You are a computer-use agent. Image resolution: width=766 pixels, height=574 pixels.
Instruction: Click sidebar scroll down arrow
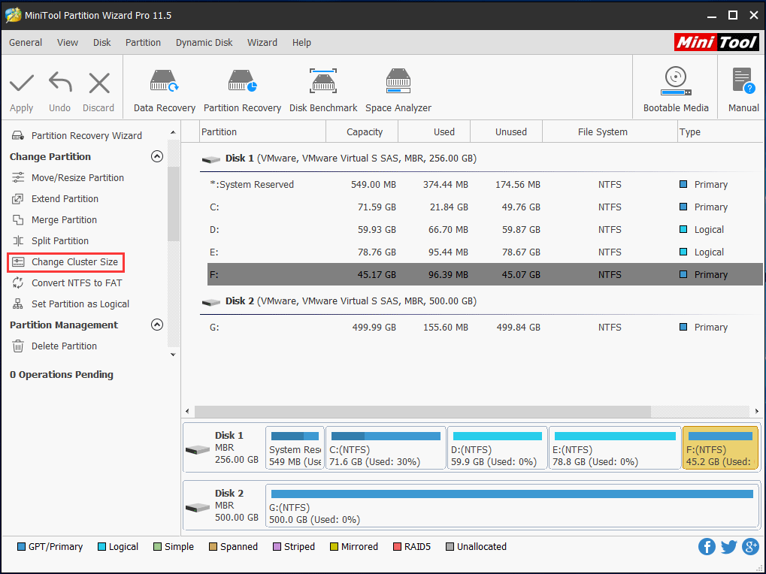tap(173, 355)
